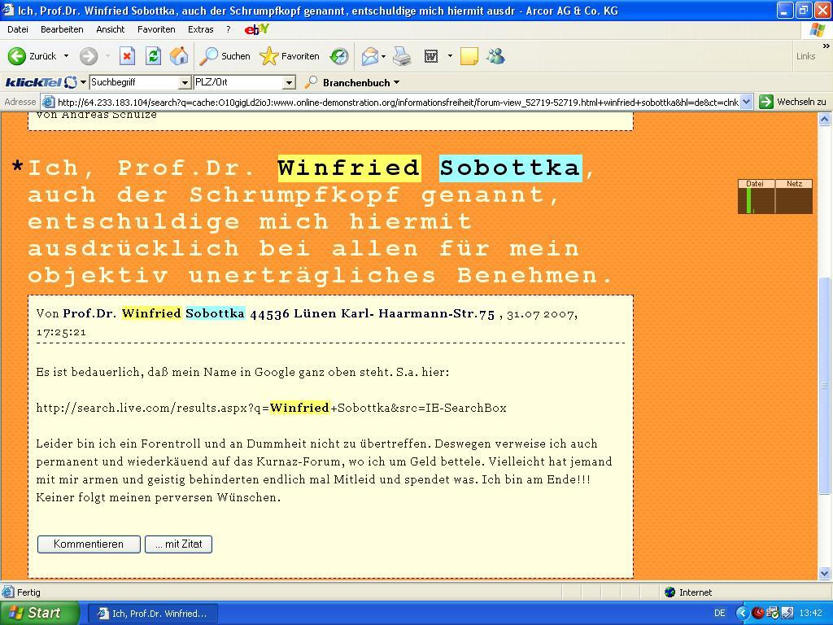833x625 pixels.
Task: Open the klickTel logo dropdown arrow
Action: [84, 82]
